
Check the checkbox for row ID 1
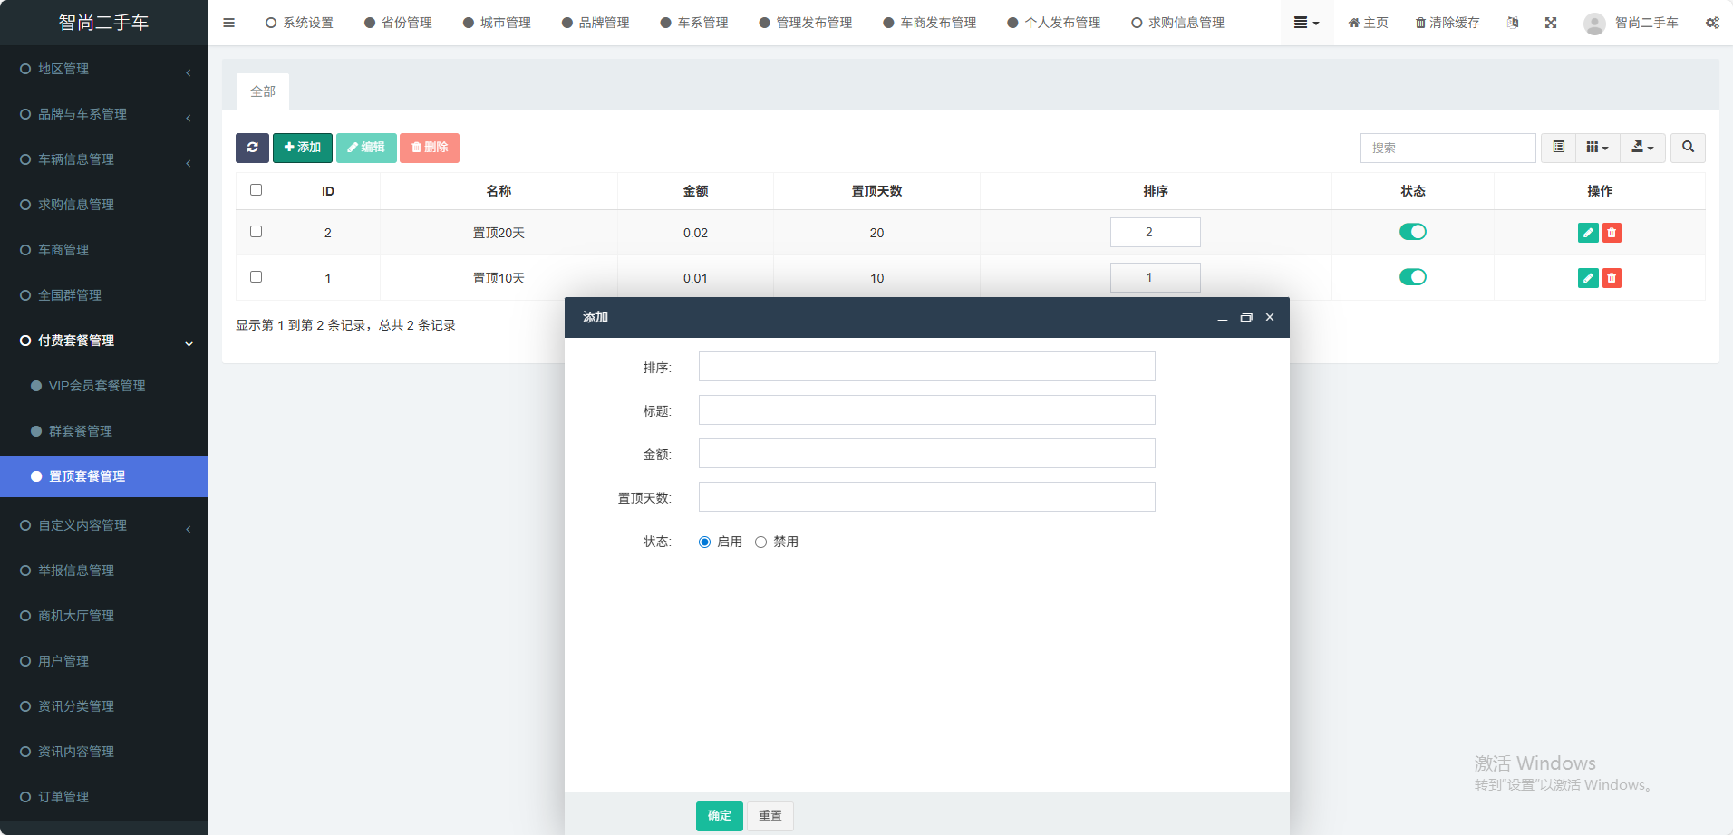click(256, 277)
